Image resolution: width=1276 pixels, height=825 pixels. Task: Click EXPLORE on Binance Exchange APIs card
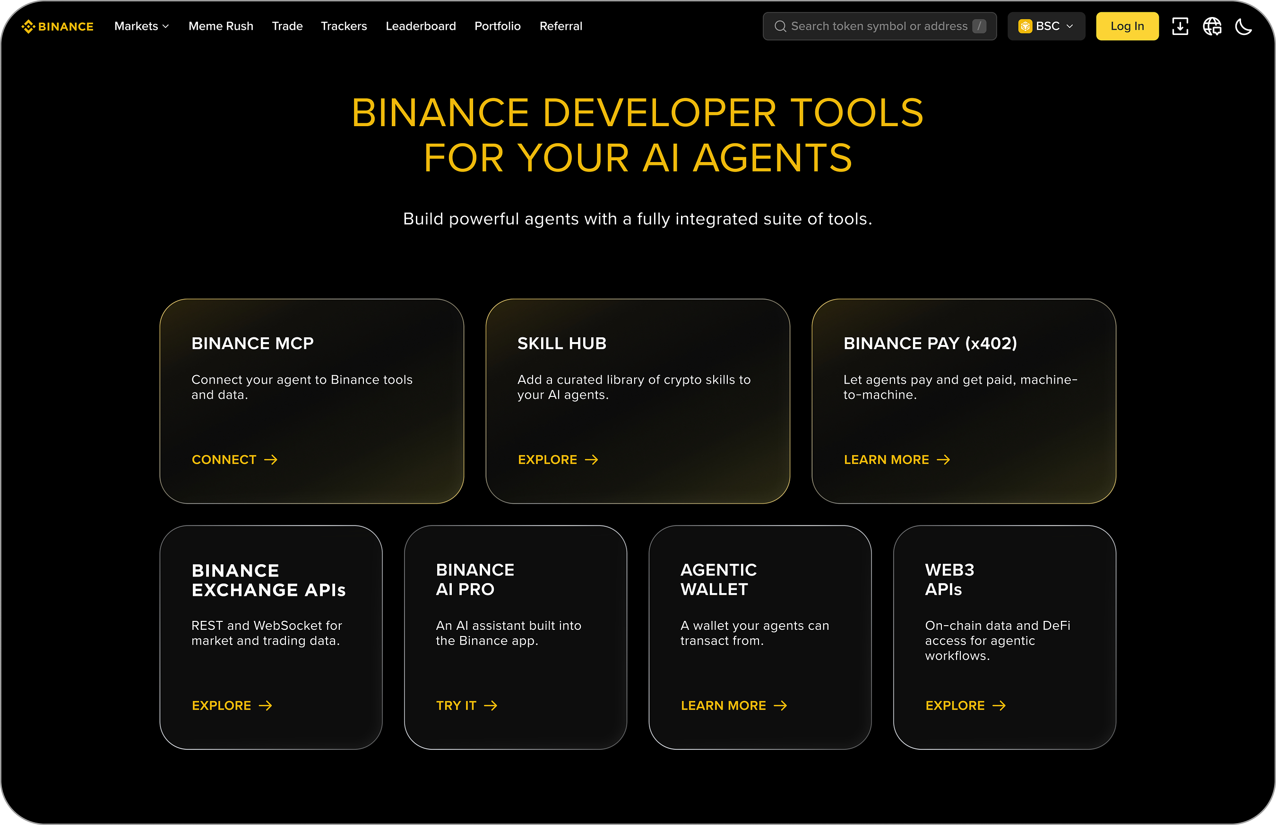[x=232, y=705]
